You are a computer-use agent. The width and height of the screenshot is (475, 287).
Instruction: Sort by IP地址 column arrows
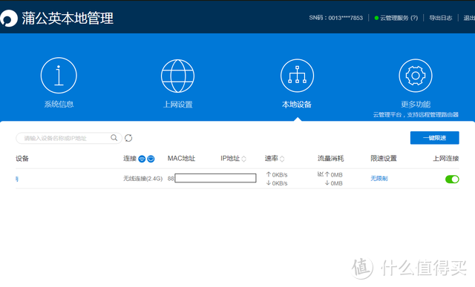[x=244, y=159]
